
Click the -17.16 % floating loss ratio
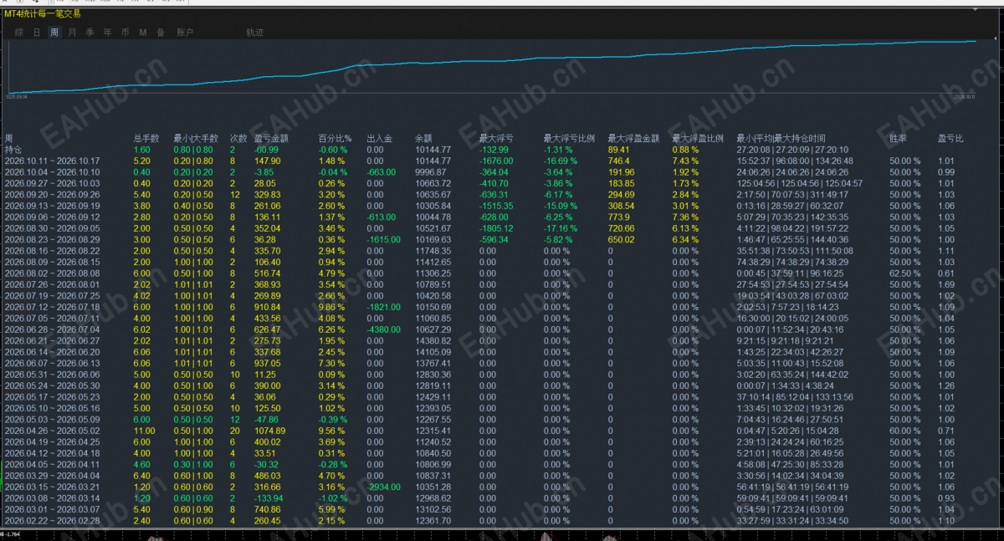561,228
